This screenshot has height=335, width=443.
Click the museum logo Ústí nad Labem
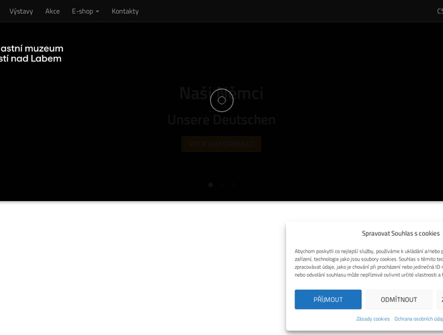(31, 54)
